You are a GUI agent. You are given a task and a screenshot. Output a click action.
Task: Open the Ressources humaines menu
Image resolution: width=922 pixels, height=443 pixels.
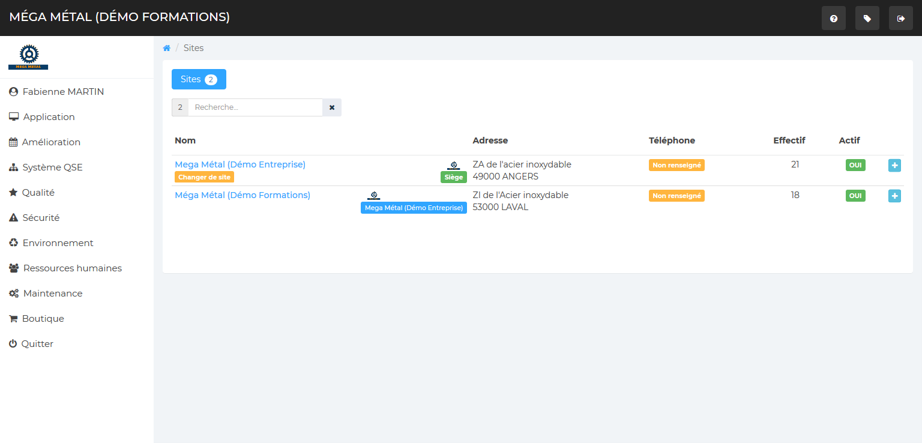tap(72, 268)
